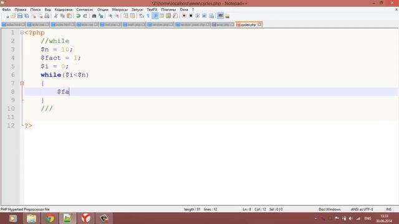The width and height of the screenshot is (399, 224).
Task: Print the document using toolbar icon
Action: 47,16
